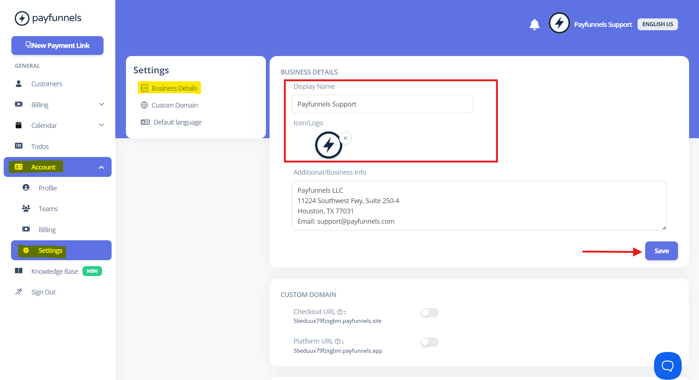Click the Profile user-circle icon

(x=26, y=188)
